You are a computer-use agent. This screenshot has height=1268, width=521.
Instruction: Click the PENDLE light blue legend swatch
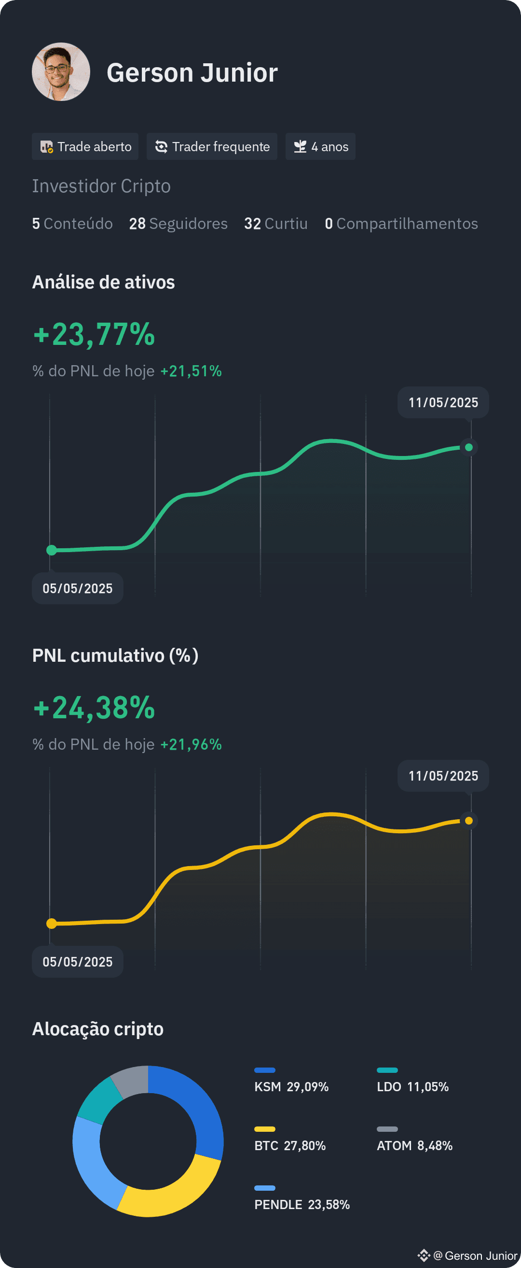point(265,1188)
